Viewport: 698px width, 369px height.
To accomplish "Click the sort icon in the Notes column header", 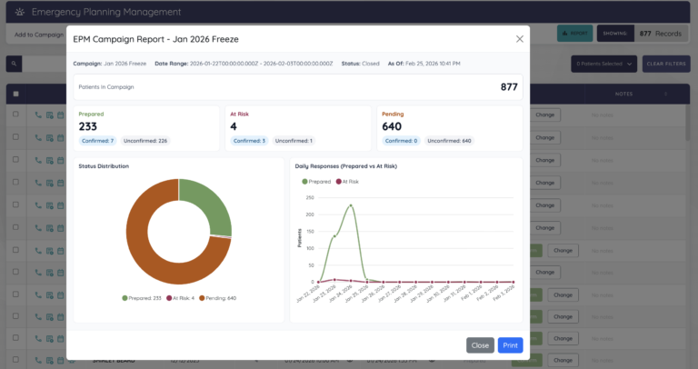I will pos(665,94).
